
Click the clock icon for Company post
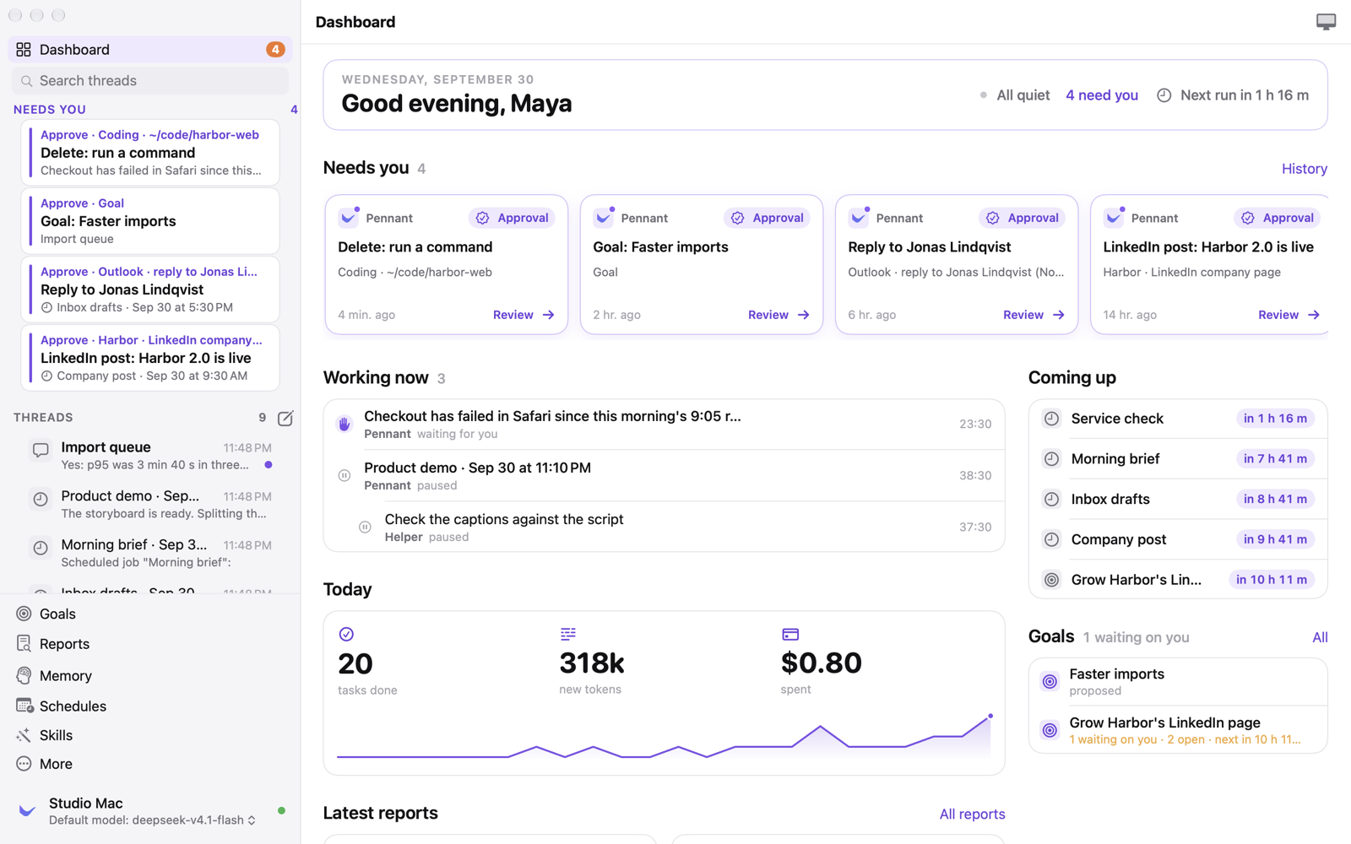point(1051,539)
